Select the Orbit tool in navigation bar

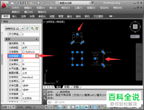139,71
